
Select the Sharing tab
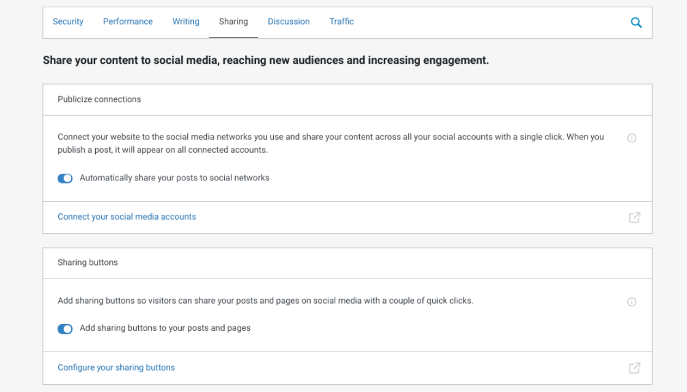[233, 21]
